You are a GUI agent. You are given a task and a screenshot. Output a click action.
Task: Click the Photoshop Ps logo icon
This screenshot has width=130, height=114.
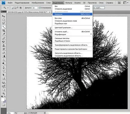click(4, 3)
